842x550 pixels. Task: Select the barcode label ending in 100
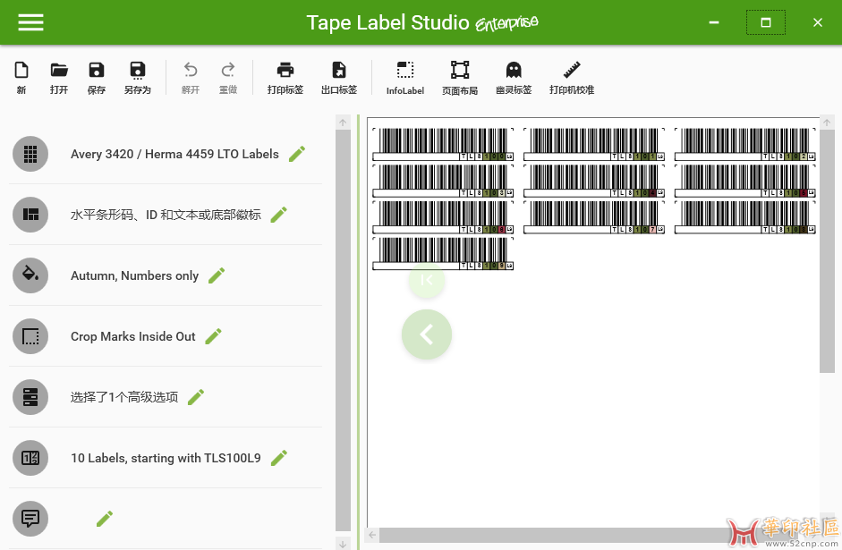click(x=443, y=144)
